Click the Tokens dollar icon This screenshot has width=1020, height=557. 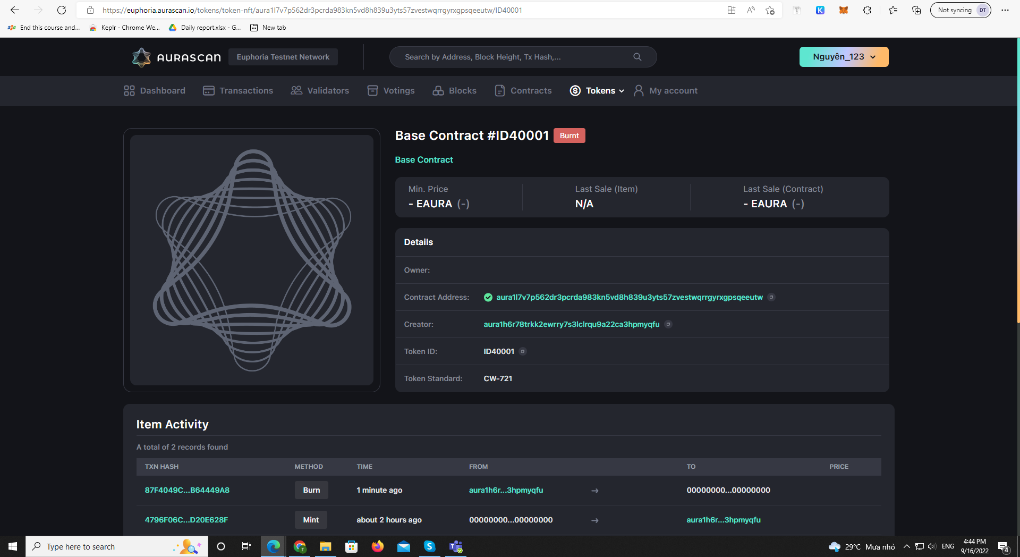(575, 90)
